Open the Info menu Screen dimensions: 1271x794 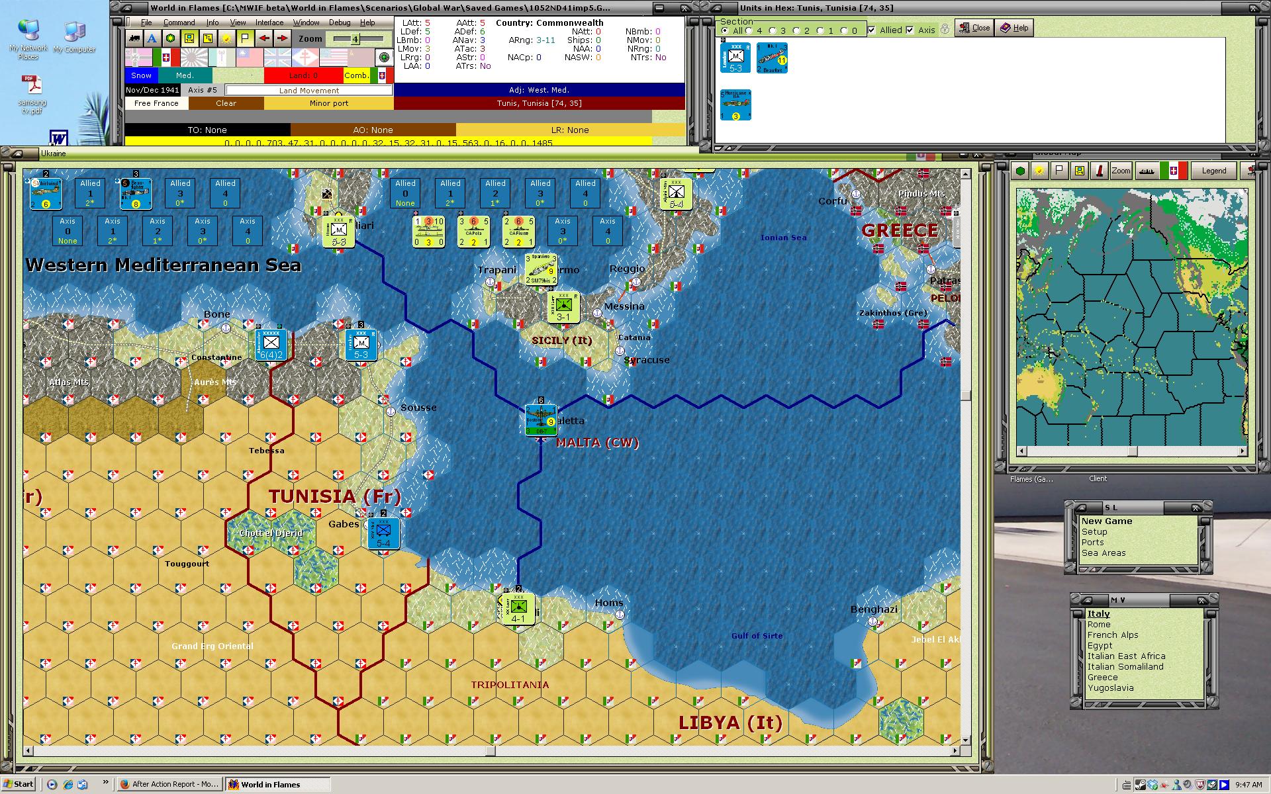coord(212,22)
